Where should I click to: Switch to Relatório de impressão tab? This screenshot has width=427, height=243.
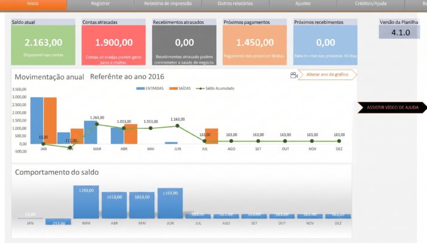[168, 5]
